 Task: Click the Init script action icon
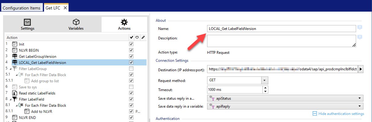pyautogui.click(x=14, y=44)
